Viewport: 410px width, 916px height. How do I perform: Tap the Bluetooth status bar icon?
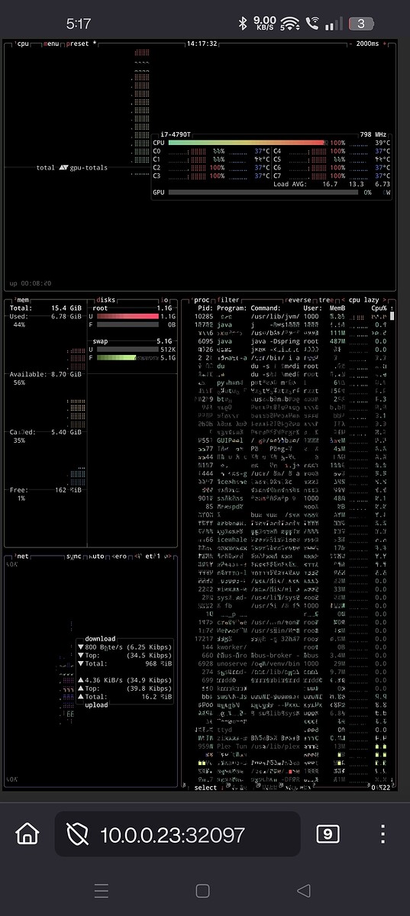tap(243, 24)
